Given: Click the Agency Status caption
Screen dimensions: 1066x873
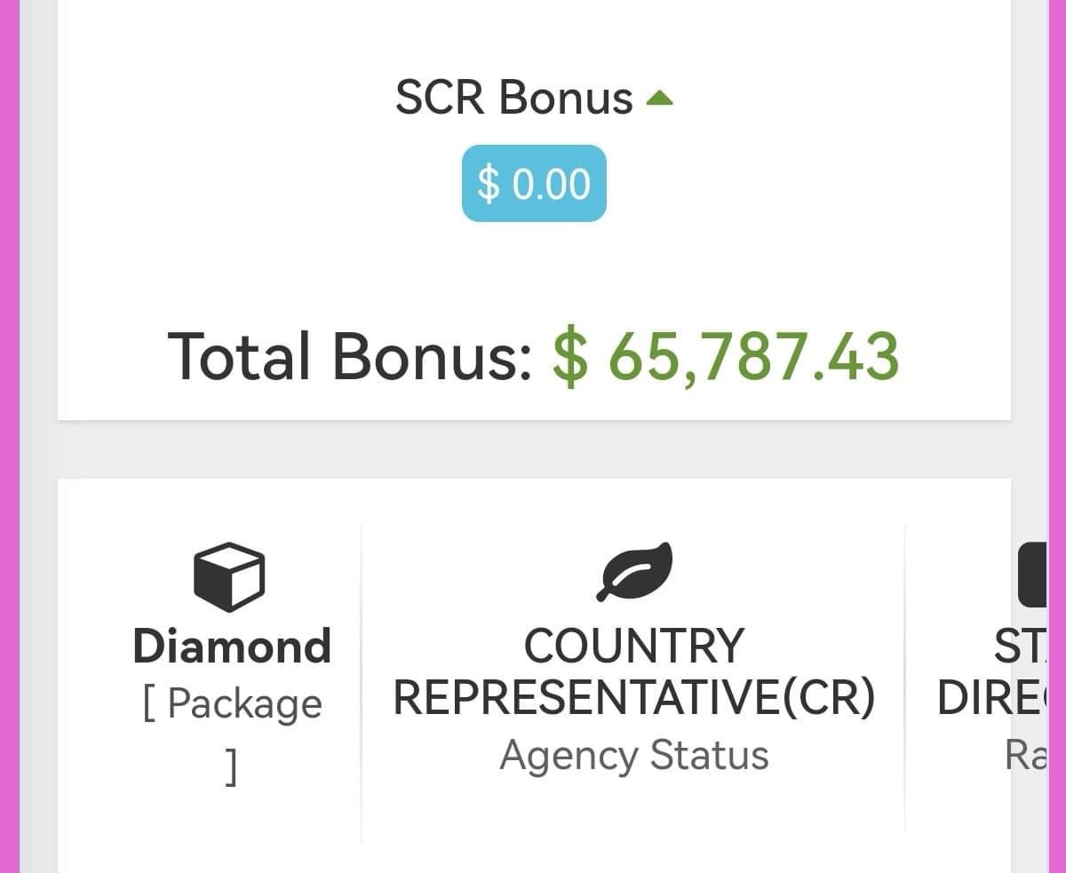Looking at the screenshot, I should tap(633, 756).
